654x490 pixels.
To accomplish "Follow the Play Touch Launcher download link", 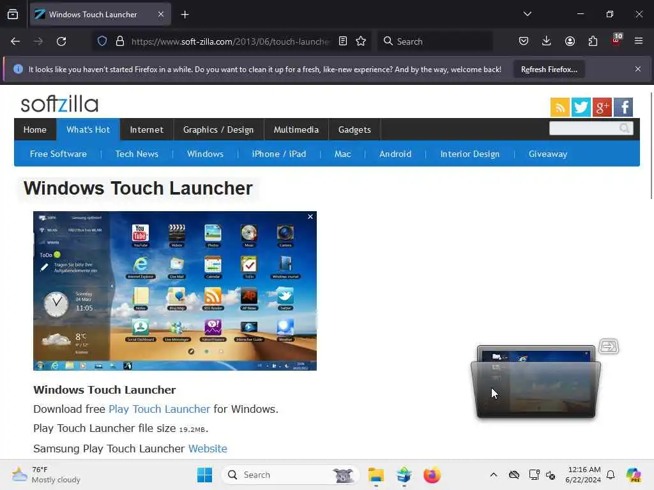I will [x=159, y=409].
